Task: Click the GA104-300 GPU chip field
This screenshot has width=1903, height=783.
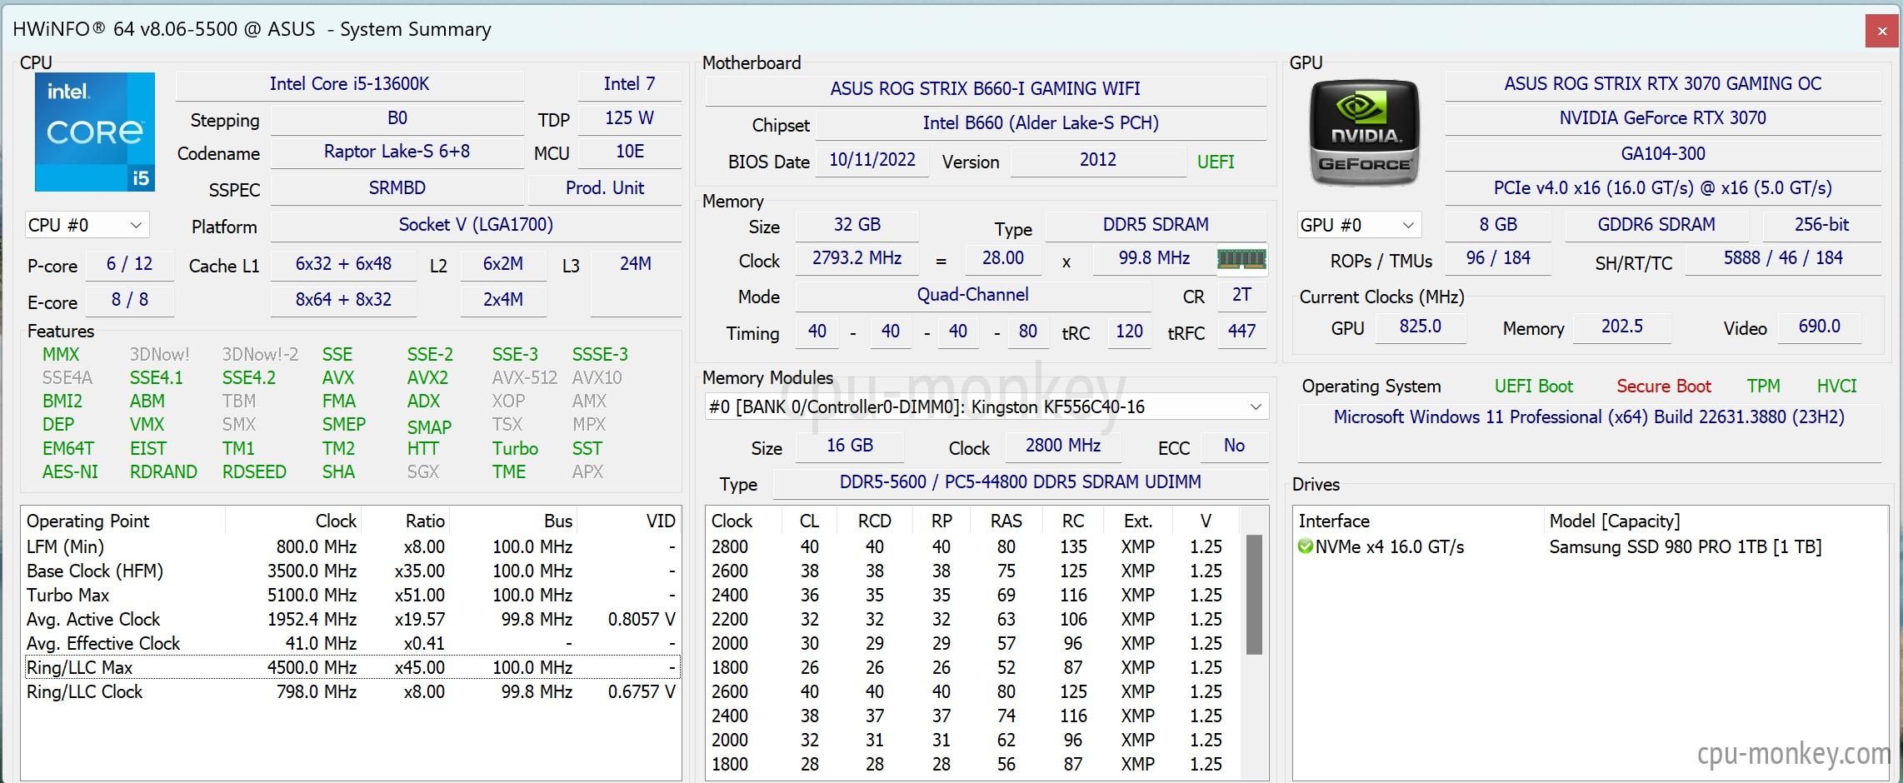Action: click(1663, 154)
